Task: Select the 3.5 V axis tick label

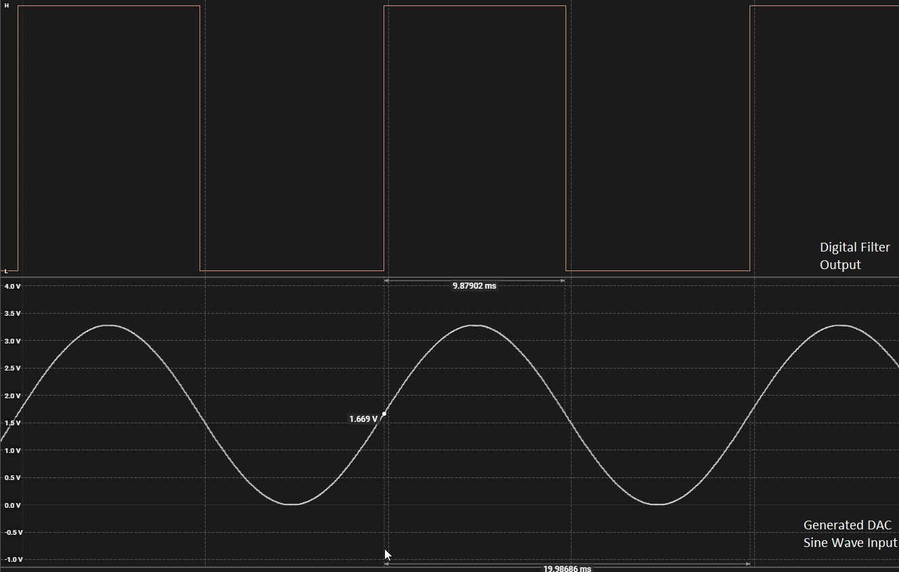Action: pyautogui.click(x=13, y=314)
